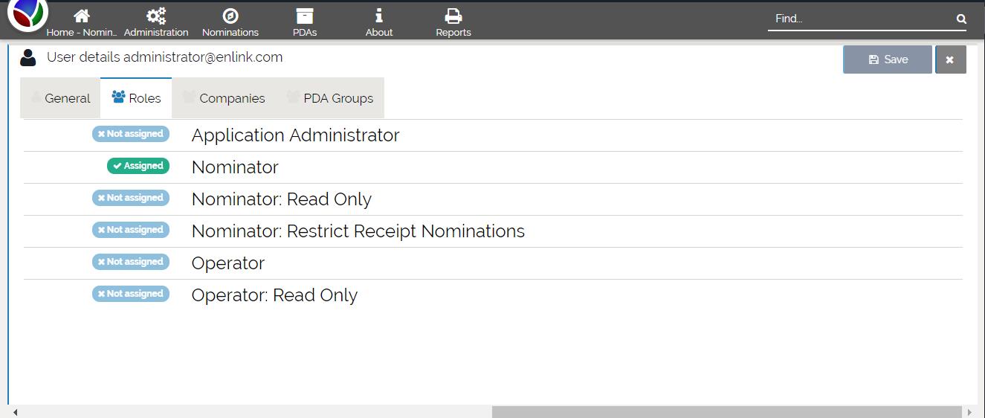The width and height of the screenshot is (985, 418).
Task: Switch to the Companies tab
Action: (224, 98)
